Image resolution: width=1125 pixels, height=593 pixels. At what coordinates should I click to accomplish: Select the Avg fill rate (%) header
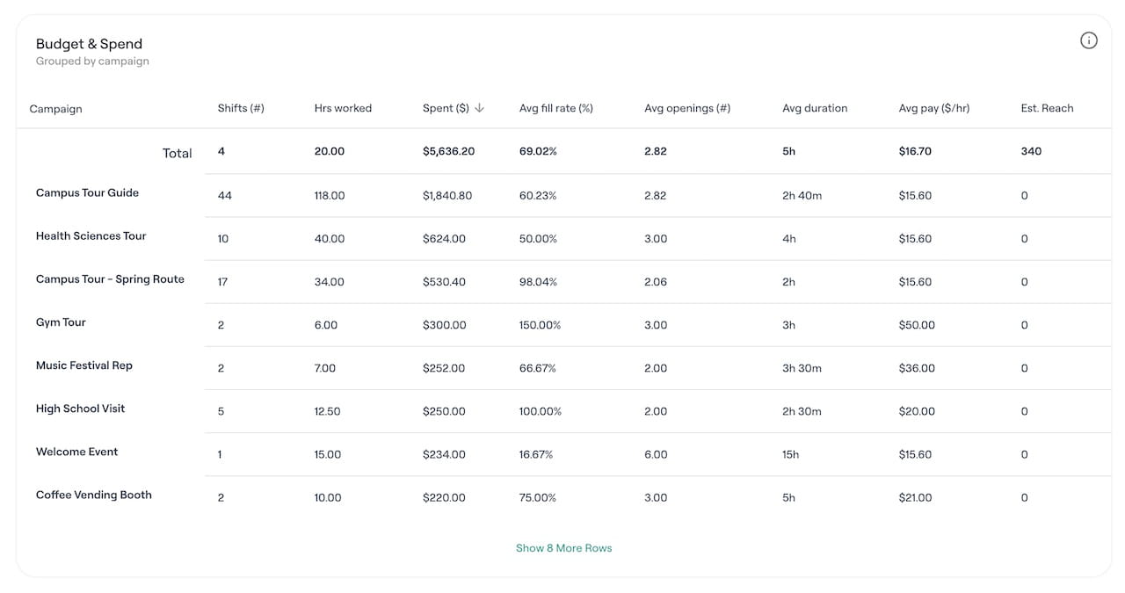(555, 108)
